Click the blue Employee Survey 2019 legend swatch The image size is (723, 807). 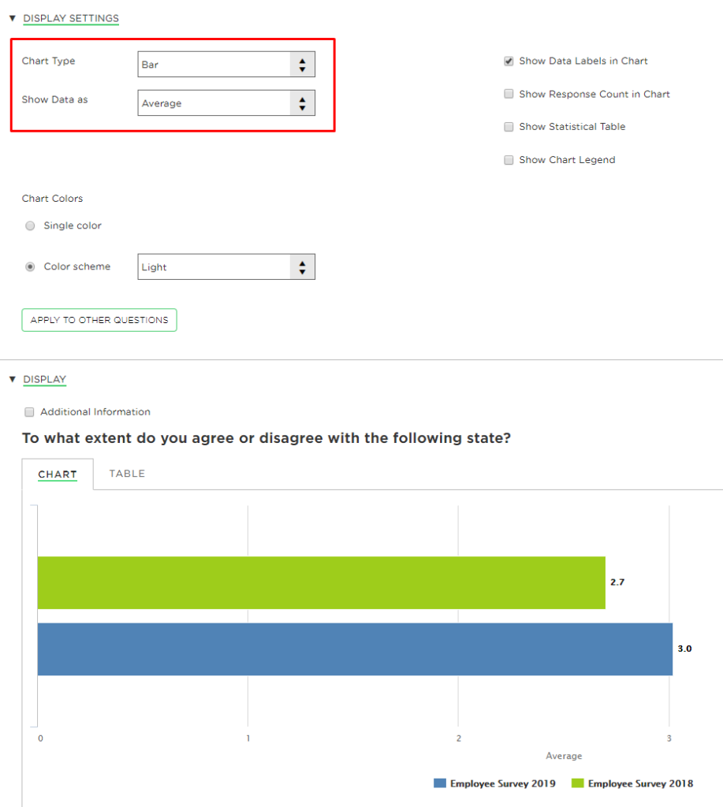440,783
